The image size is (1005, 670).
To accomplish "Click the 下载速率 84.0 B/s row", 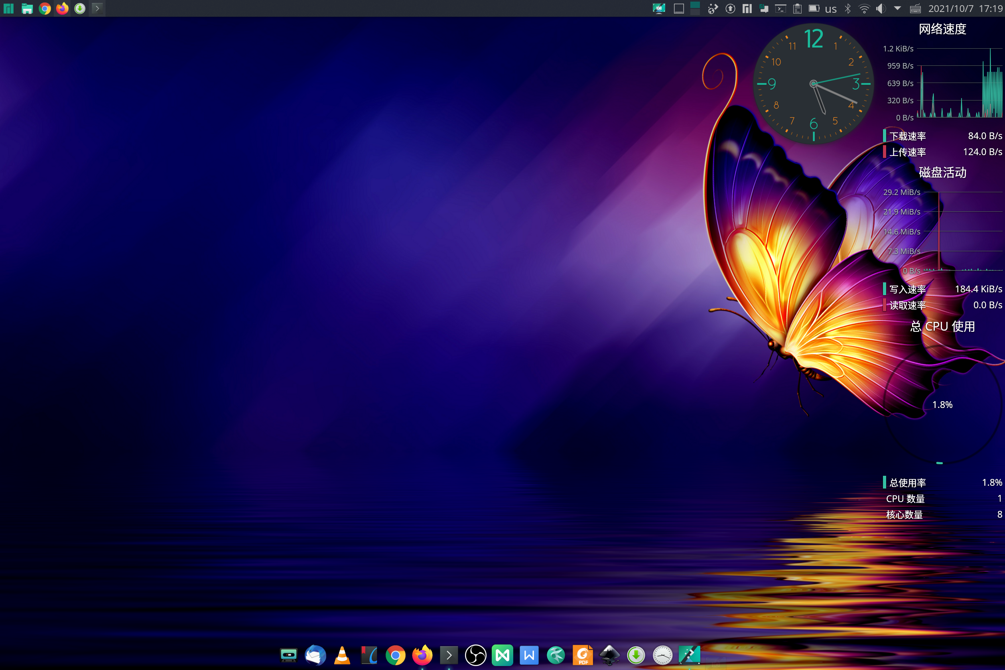I will pos(942,136).
